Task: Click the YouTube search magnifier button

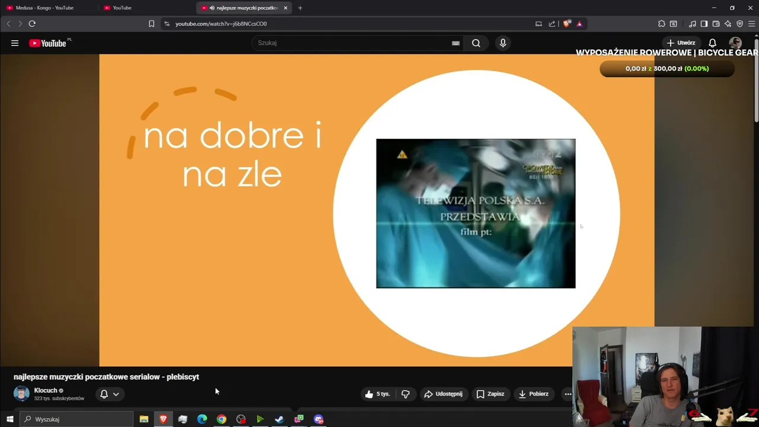Action: pyautogui.click(x=476, y=43)
